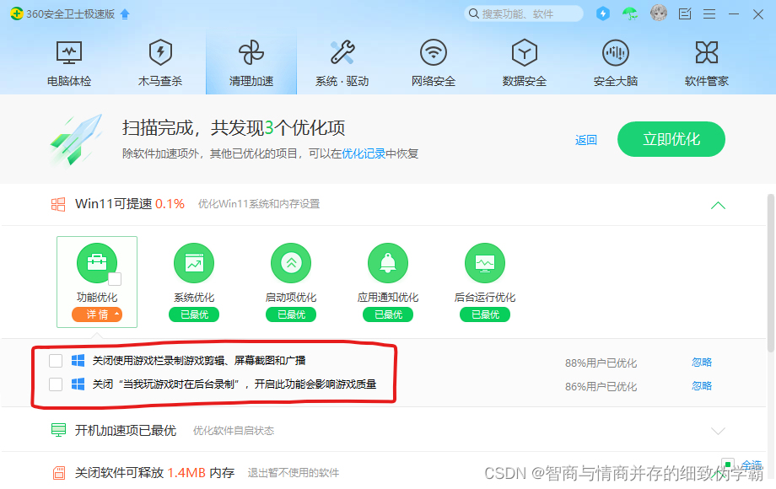Click 已最优 badge under 系统优化
This screenshot has width=776, height=489.
(x=194, y=314)
